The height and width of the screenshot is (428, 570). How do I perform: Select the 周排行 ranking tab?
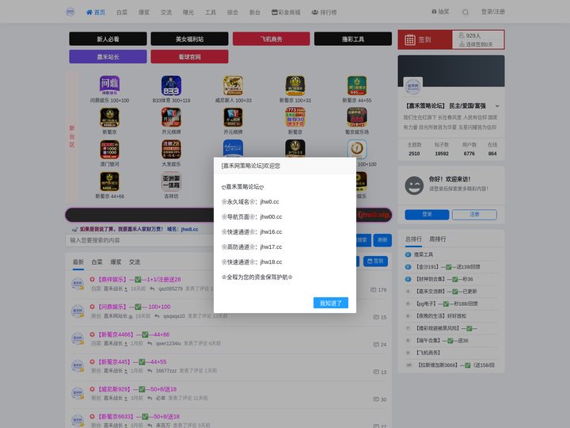(438, 239)
